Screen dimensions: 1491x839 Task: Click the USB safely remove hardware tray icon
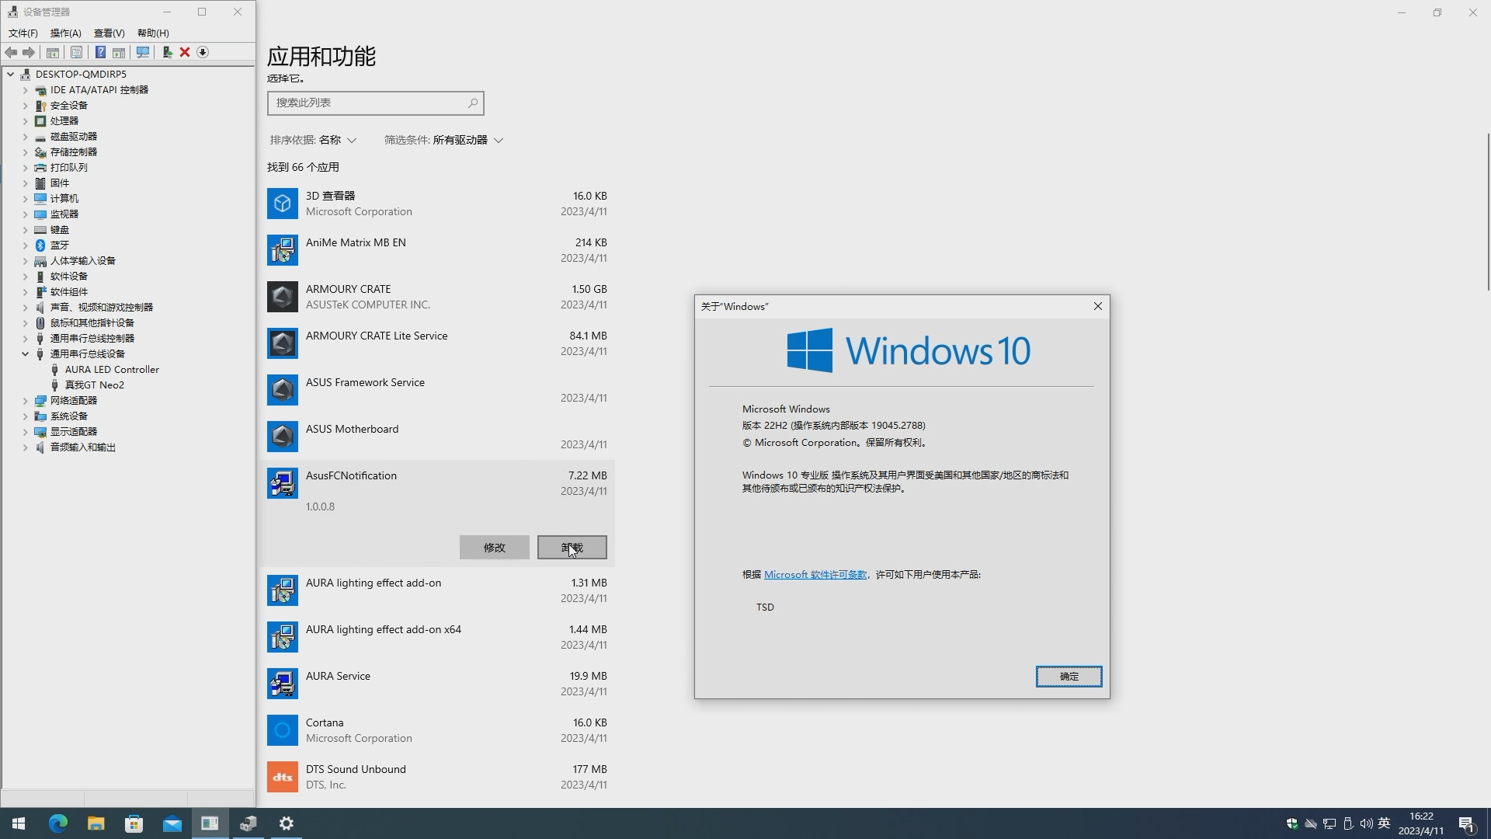pos(1347,823)
